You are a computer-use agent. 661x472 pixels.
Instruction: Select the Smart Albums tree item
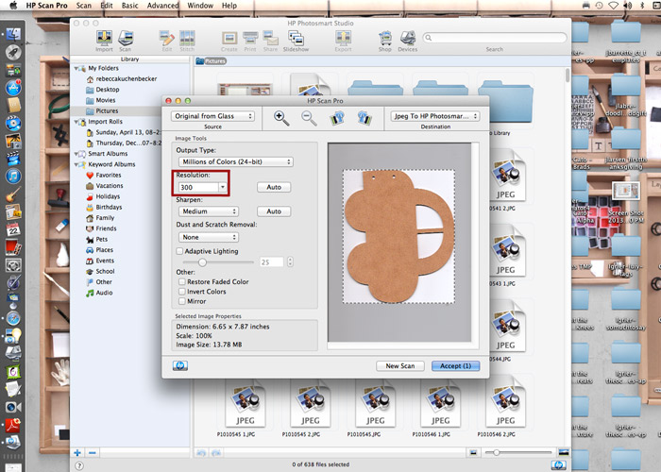108,154
